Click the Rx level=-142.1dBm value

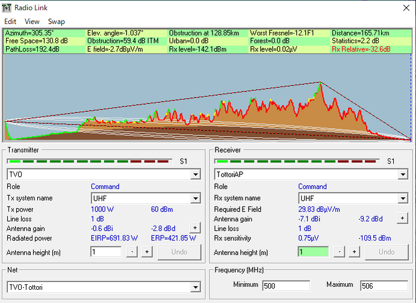point(197,49)
